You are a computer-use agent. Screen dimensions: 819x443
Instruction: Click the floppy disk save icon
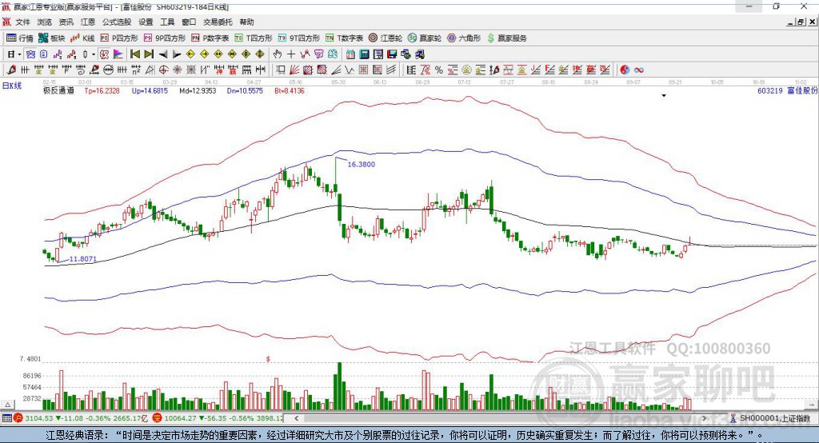392,54
